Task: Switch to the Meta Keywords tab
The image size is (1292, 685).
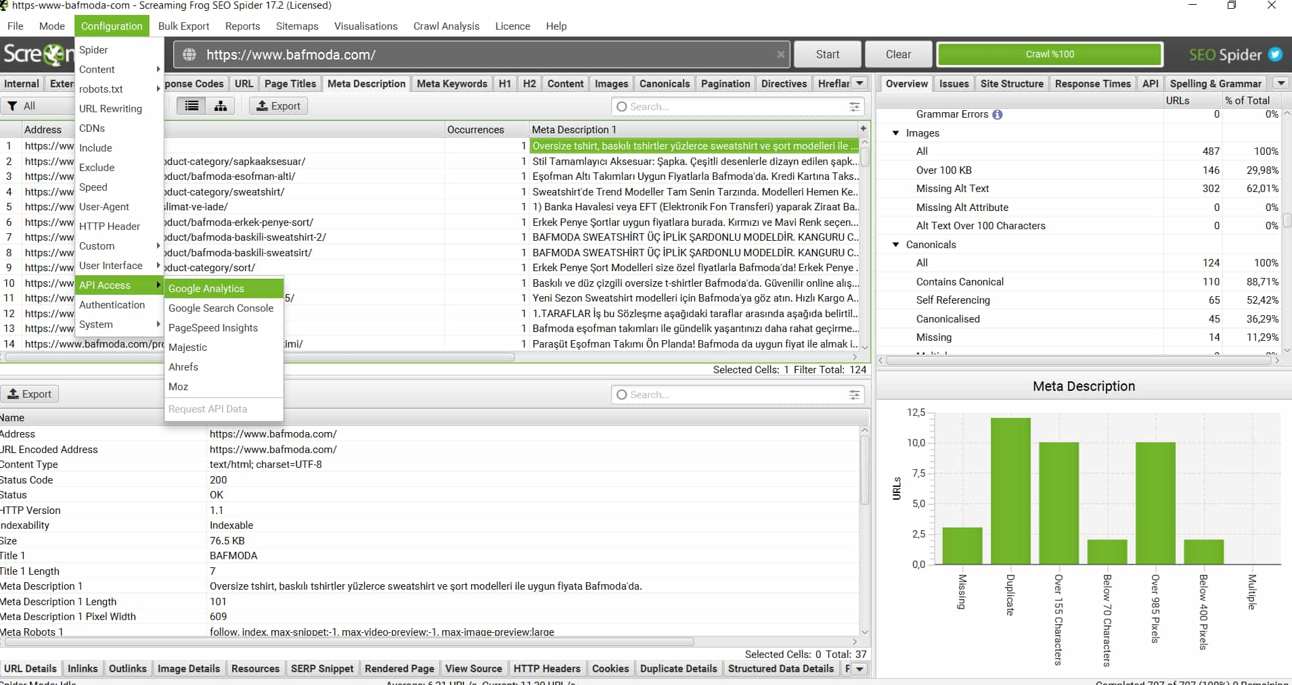Action: pos(451,84)
